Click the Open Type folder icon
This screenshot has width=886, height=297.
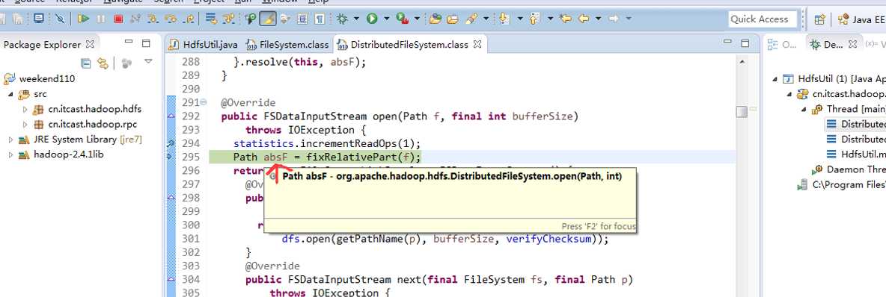coord(435,19)
